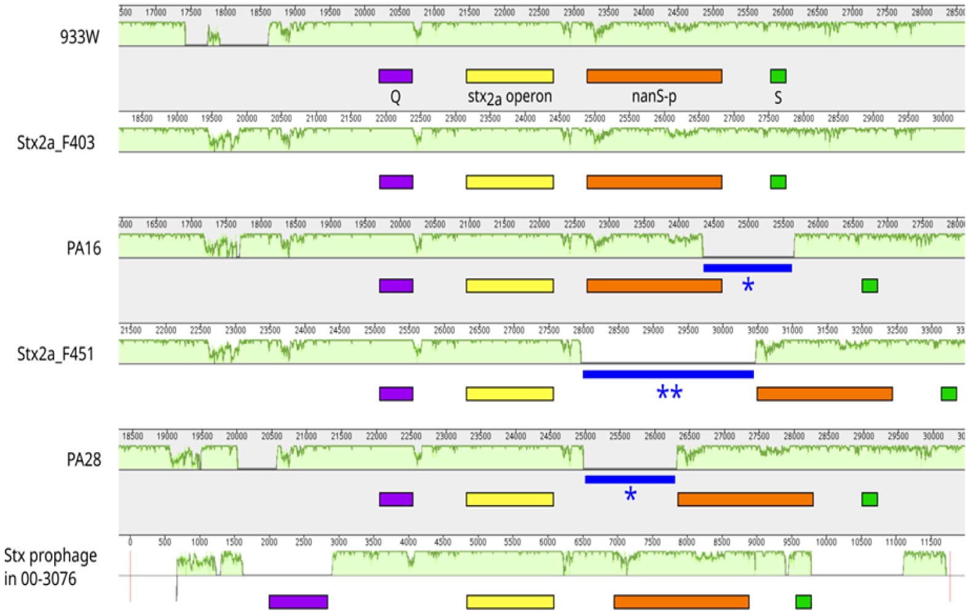Click the orange block in Stx2a_F451 row

click(x=824, y=394)
